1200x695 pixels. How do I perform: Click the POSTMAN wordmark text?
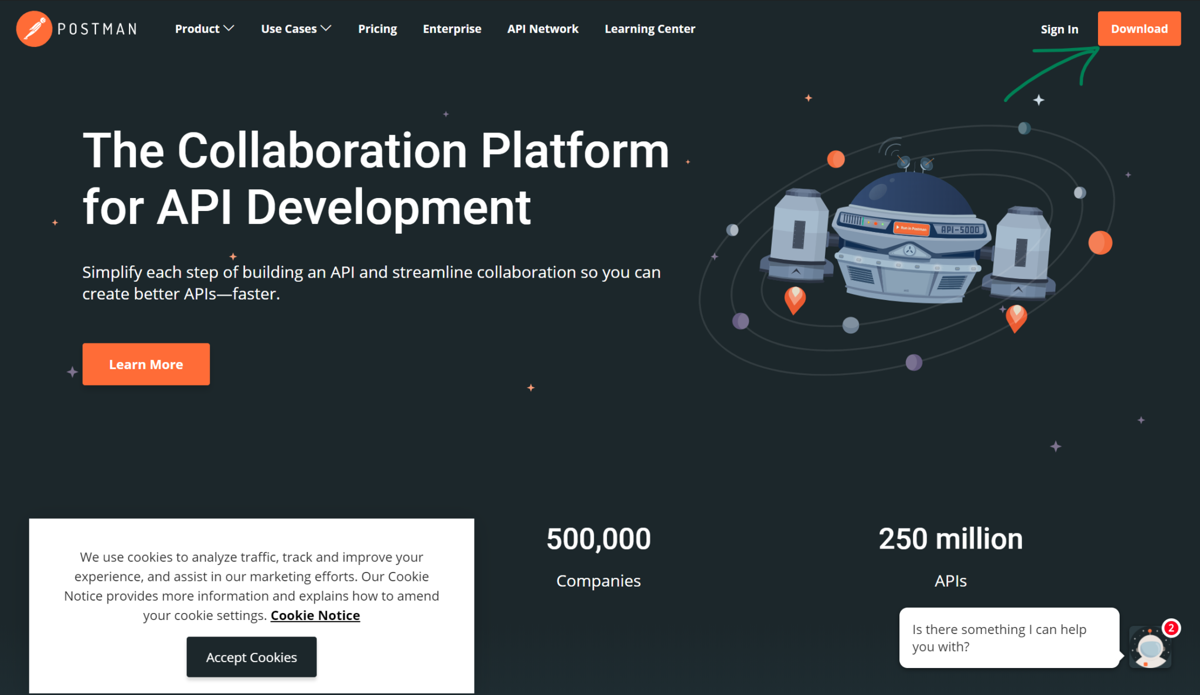click(97, 29)
